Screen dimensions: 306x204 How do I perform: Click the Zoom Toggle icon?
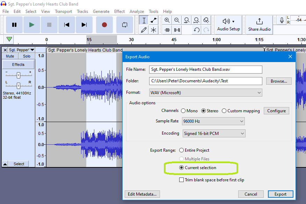pyautogui.click(x=206, y=20)
